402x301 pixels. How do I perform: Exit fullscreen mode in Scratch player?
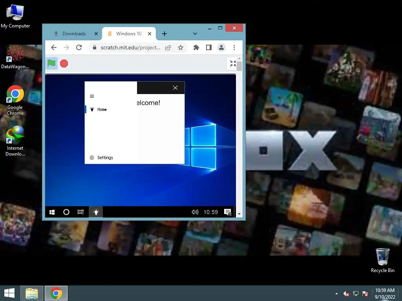click(x=232, y=63)
